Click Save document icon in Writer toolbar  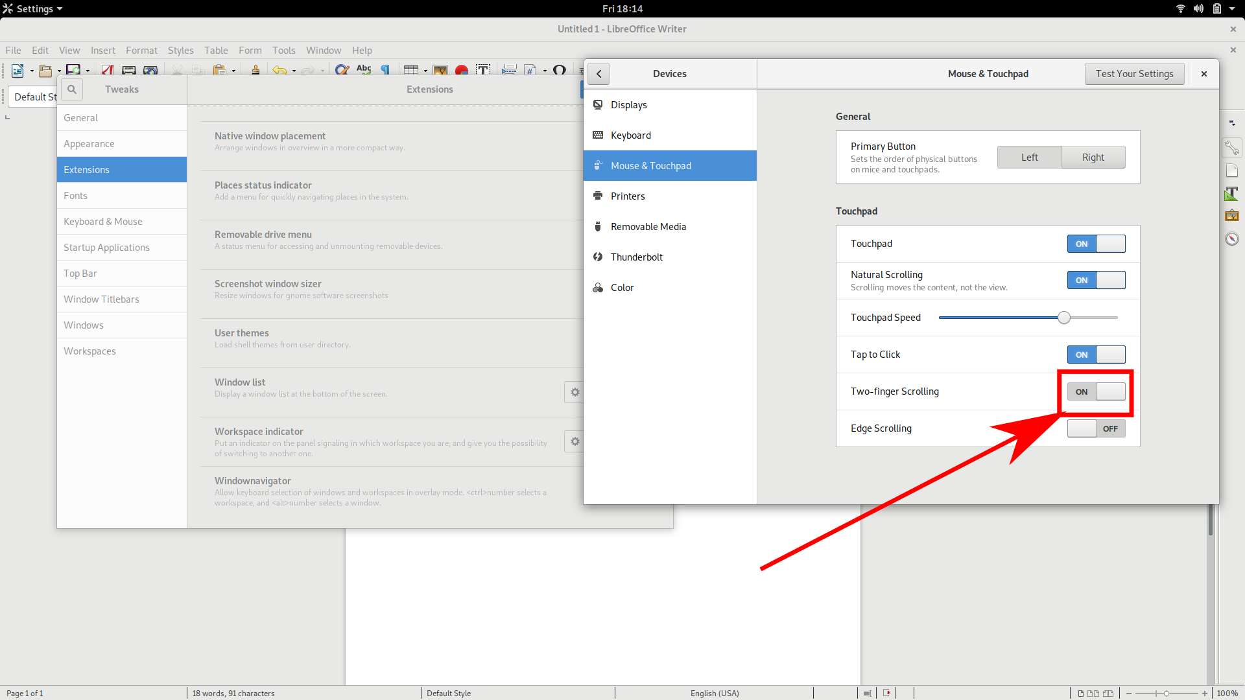pyautogui.click(x=73, y=71)
